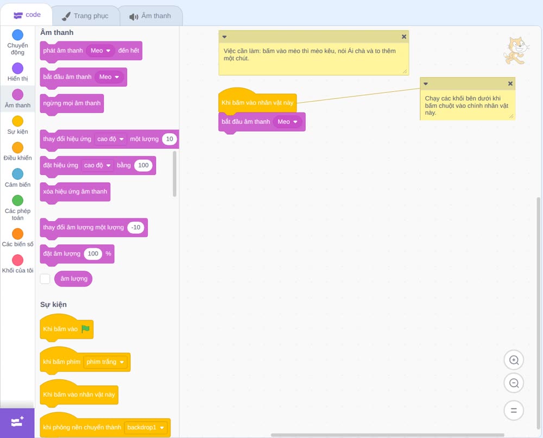Select the Các phép toán category circle
This screenshot has width=543, height=438.
tap(18, 201)
